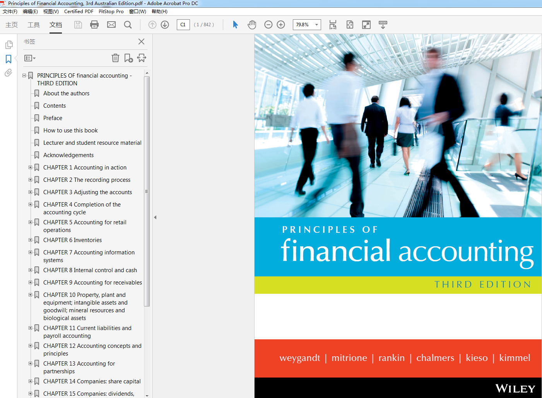Open CHAPTER 7 Accounting information systems bookmark

tap(89, 256)
